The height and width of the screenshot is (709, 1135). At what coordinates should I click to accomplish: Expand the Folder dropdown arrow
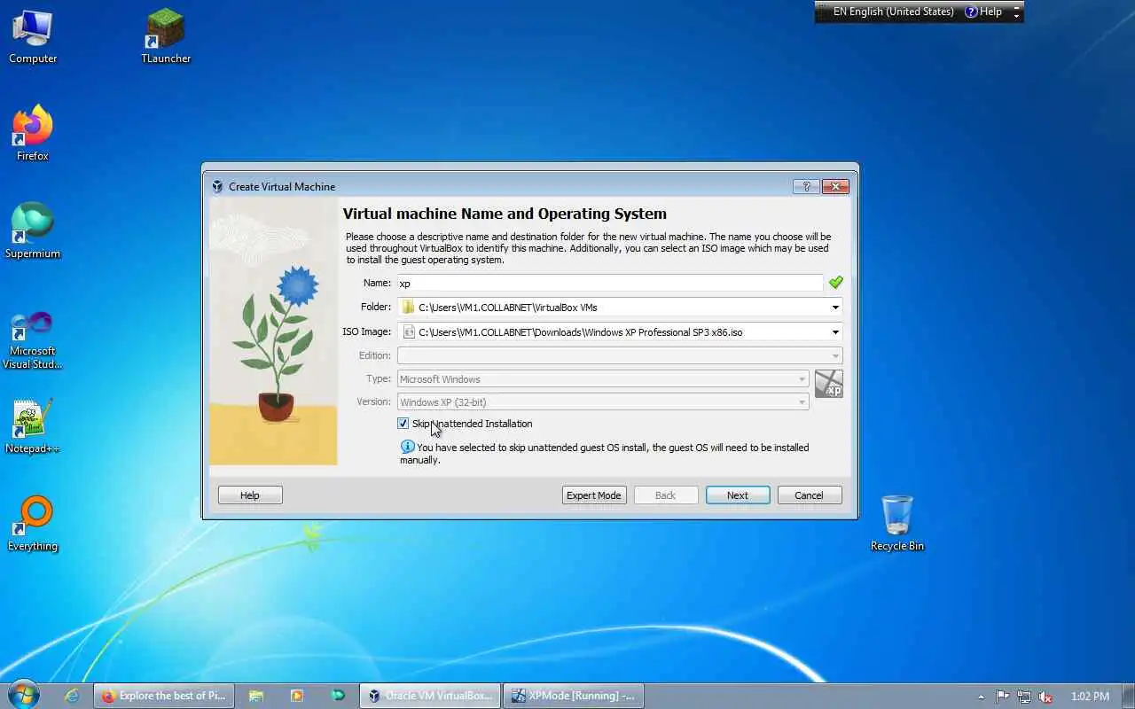[x=834, y=308]
